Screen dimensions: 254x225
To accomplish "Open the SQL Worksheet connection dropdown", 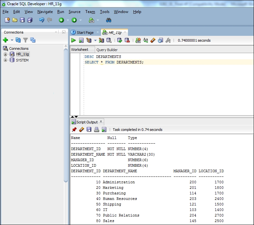I will [98, 20].
